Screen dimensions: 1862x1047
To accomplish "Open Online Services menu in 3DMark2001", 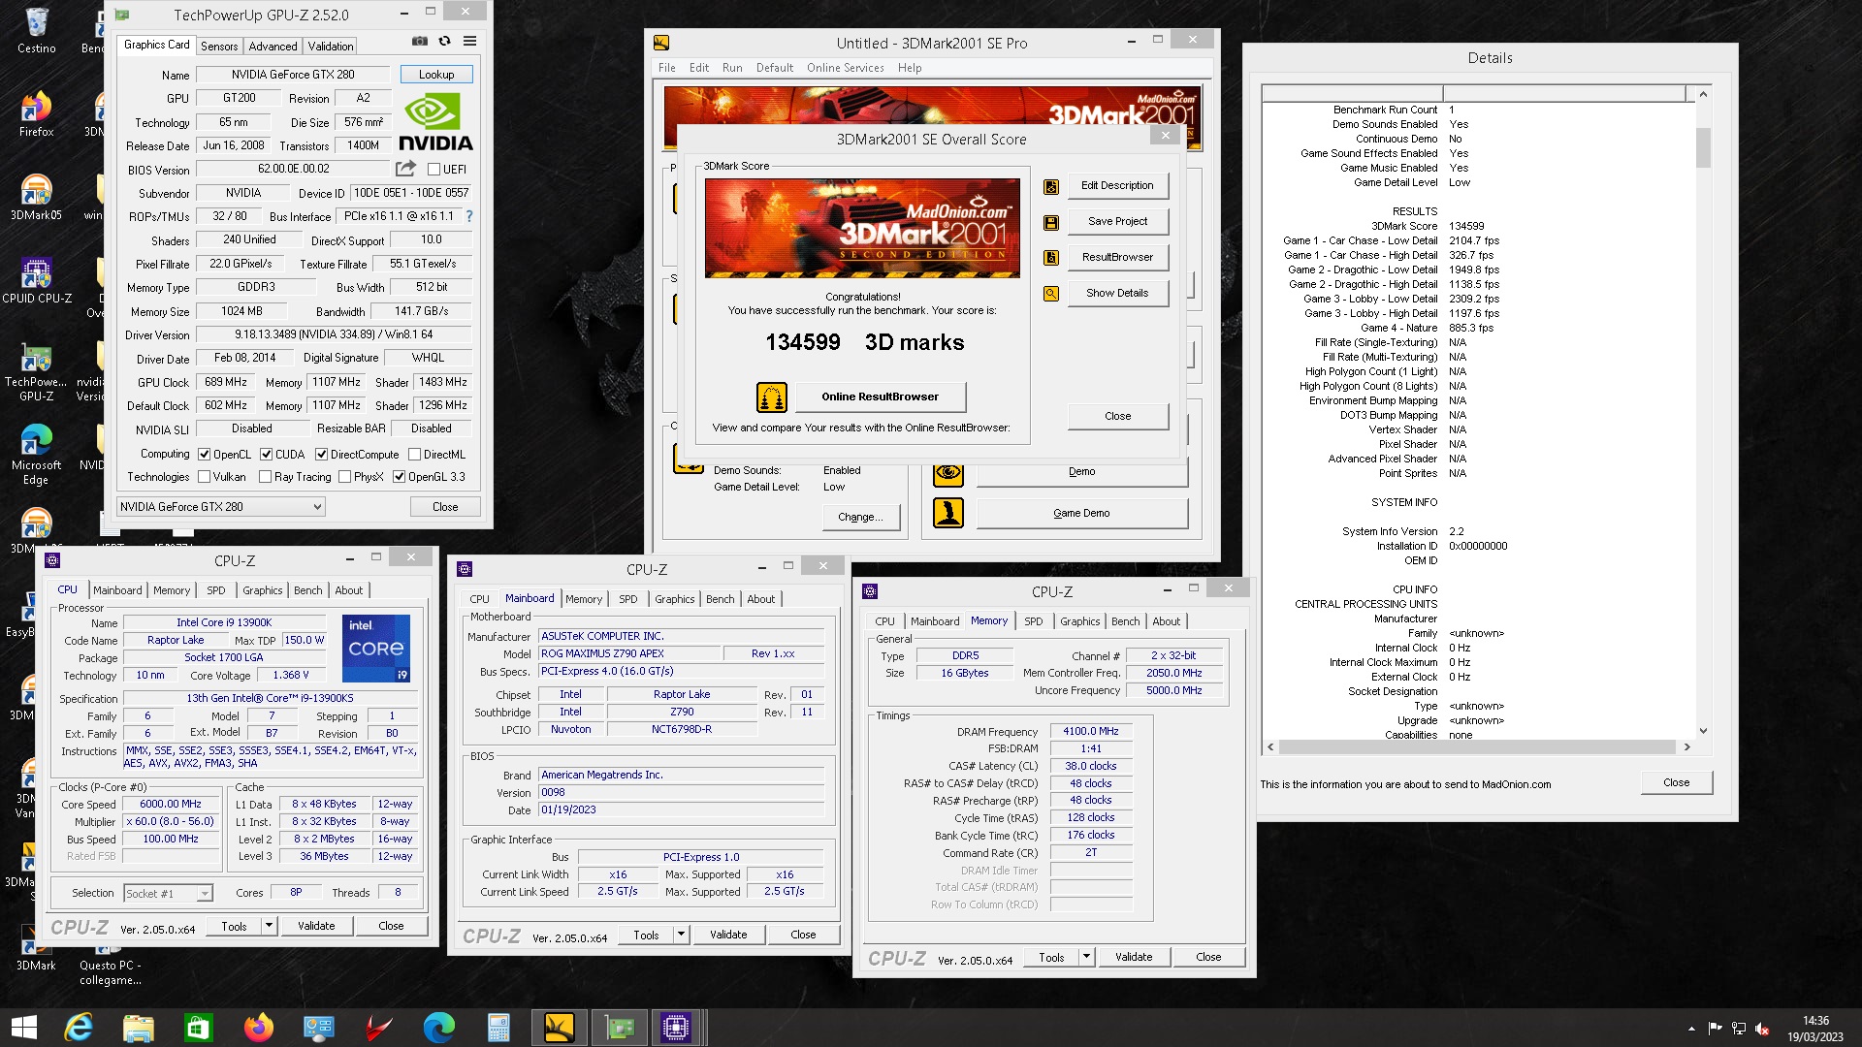I will click(x=845, y=68).
